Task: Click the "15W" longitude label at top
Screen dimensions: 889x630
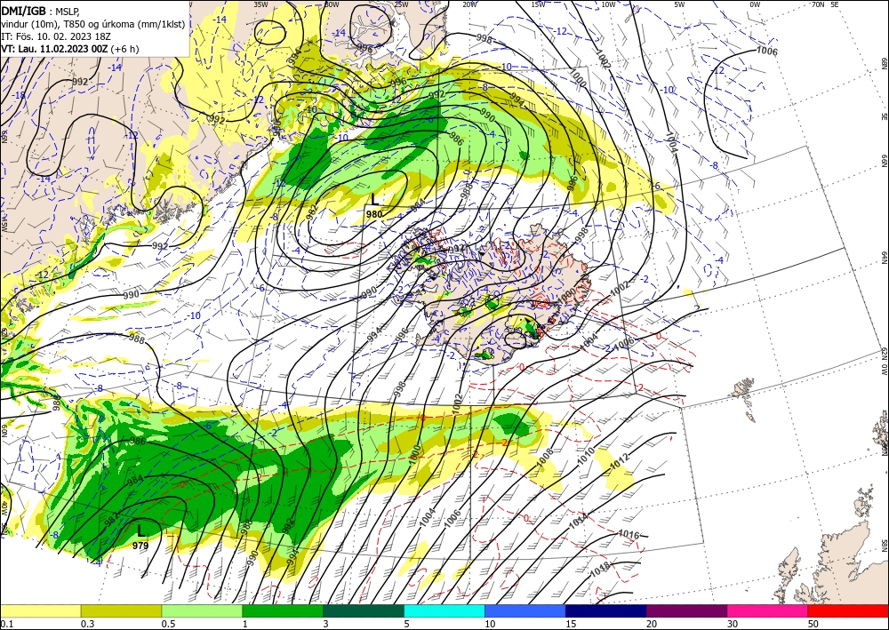Action: coord(538,4)
